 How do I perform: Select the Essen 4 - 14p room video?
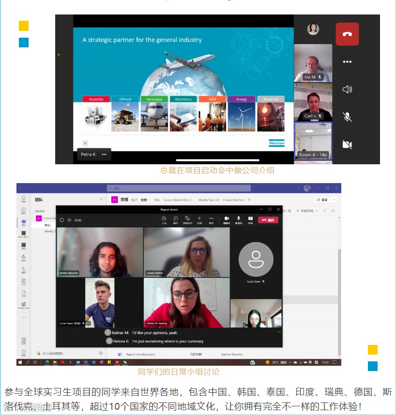click(313, 141)
